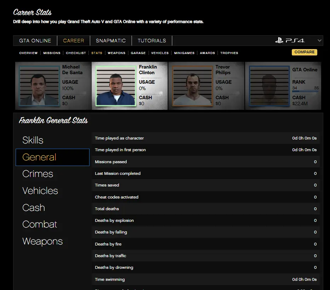
Task: Click the GTA Online rank progress bar
Action: (305, 92)
